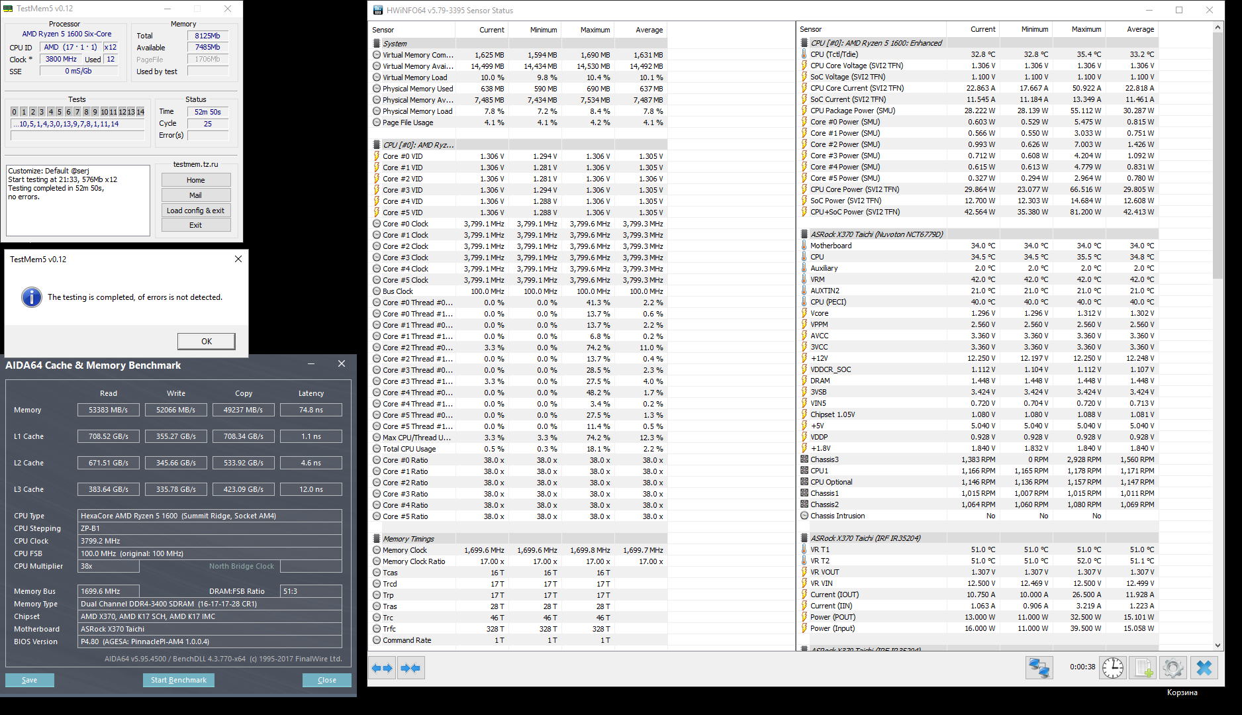Click the round icon beside Page File Usage
The image size is (1242, 715).
click(377, 122)
